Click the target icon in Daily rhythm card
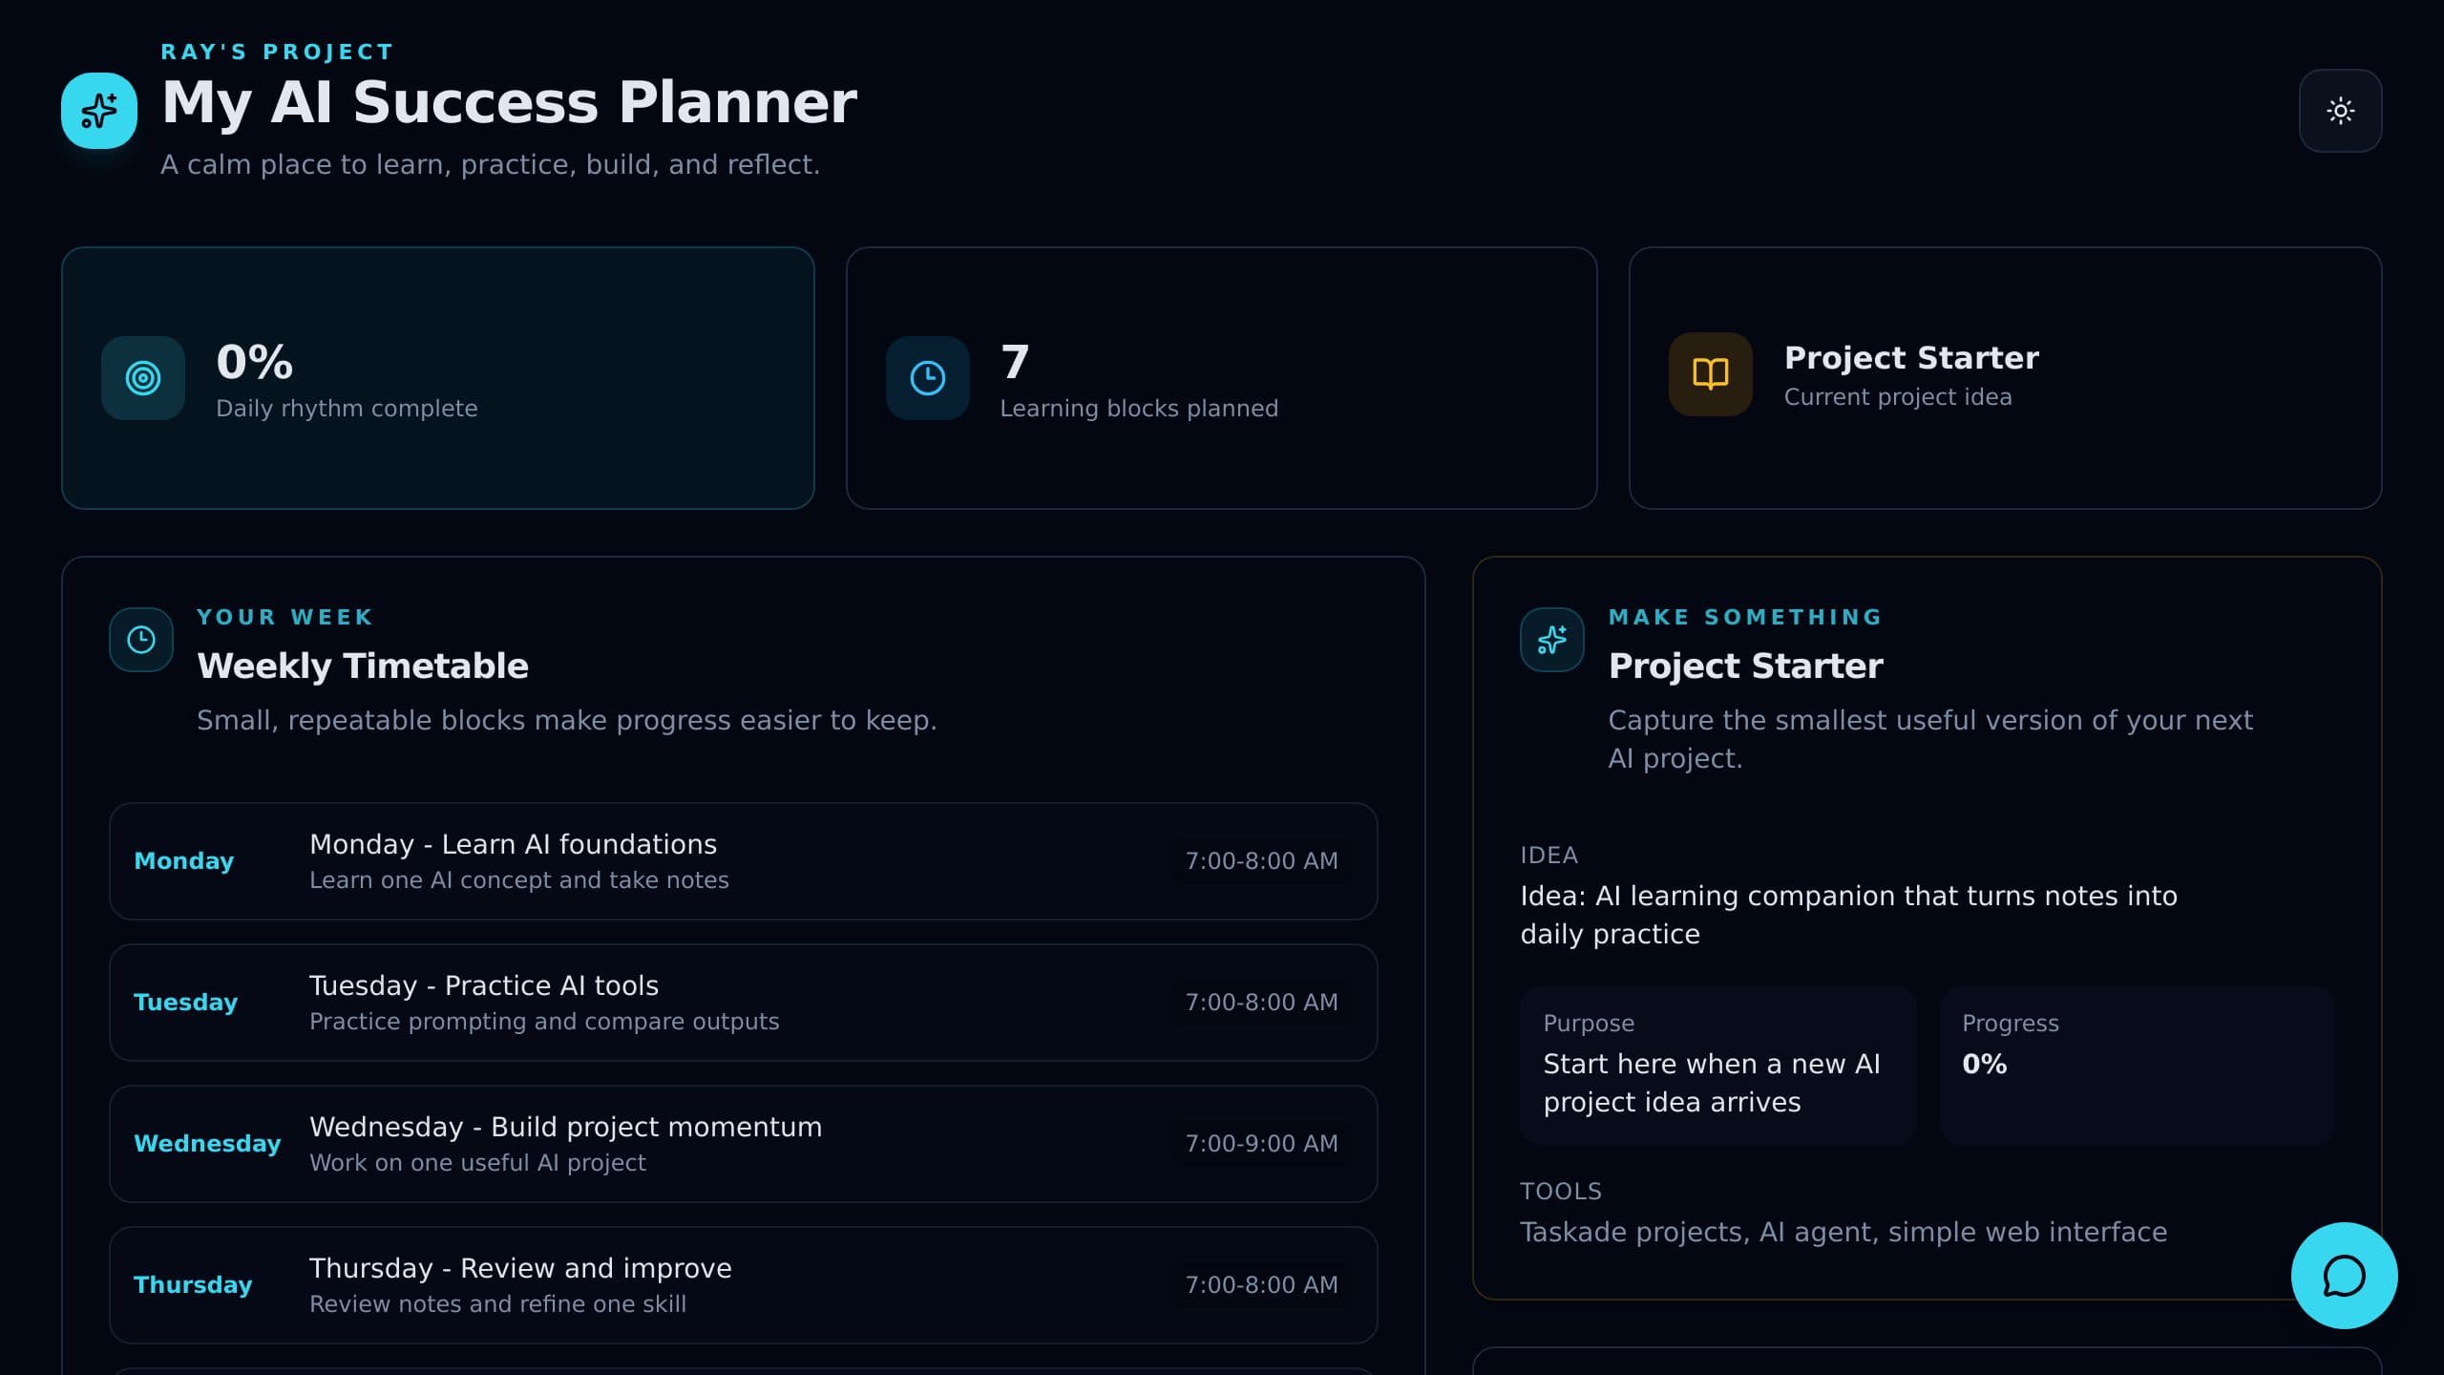2444x1375 pixels. pyautogui.click(x=143, y=378)
